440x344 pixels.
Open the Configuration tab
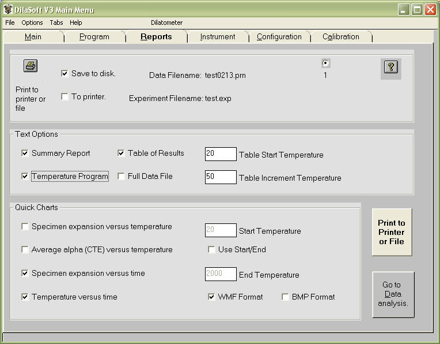click(x=279, y=37)
